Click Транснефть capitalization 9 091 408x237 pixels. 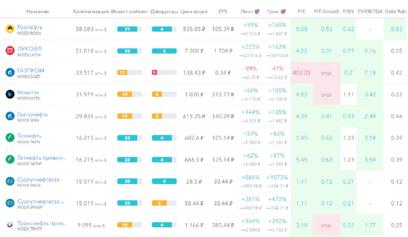[91, 225]
